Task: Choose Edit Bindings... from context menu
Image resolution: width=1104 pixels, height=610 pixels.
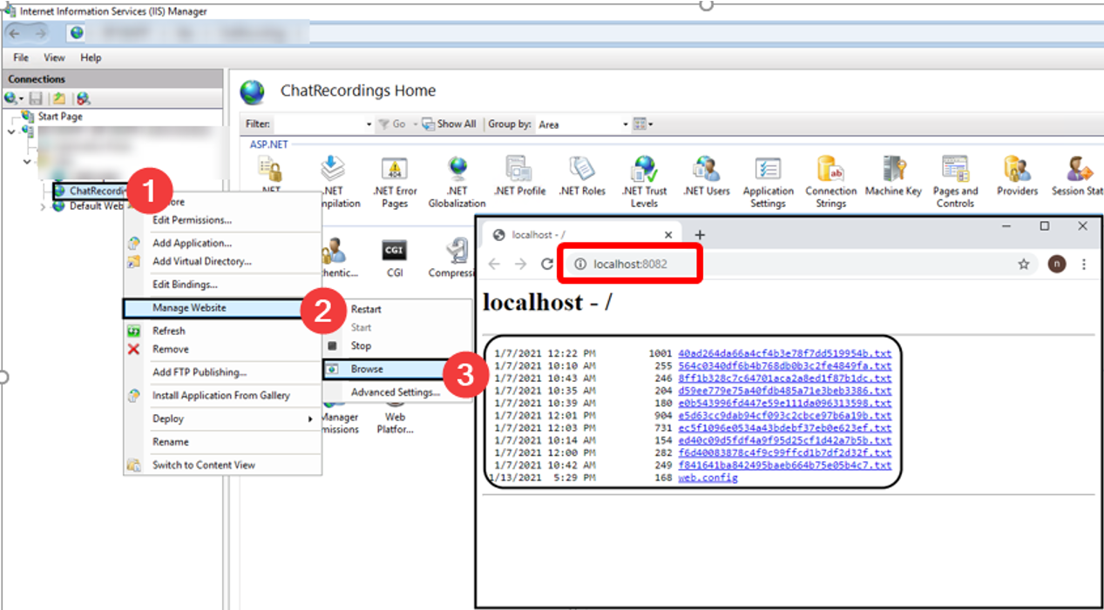Action: point(222,285)
